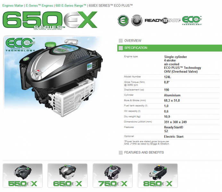Click the Model Number value 124L
The image size is (222, 192).
click(x=167, y=77)
